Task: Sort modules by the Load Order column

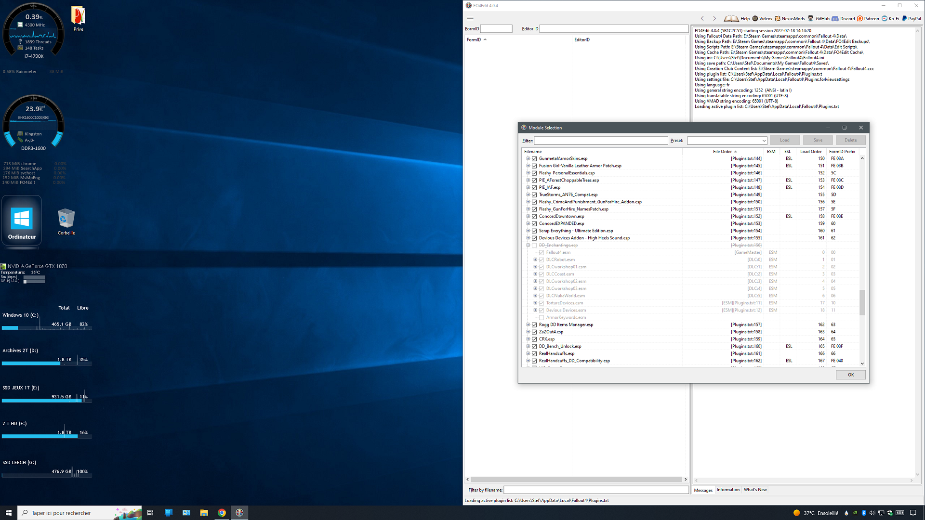Action: click(x=811, y=152)
